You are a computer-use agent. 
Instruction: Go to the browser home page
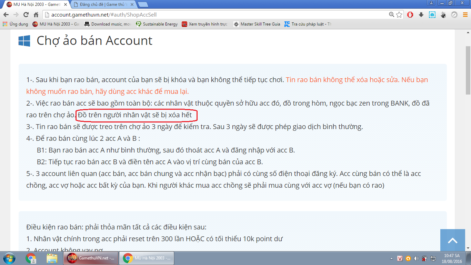(36, 15)
